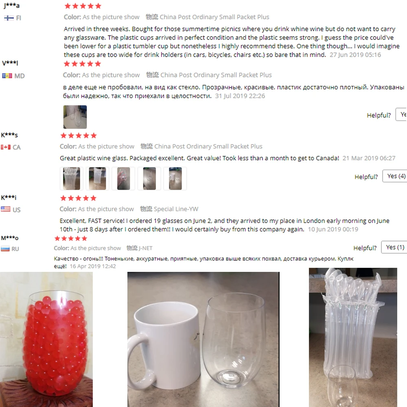
Task: Click the logistics icon before J-NET
Action: pyautogui.click(x=132, y=248)
